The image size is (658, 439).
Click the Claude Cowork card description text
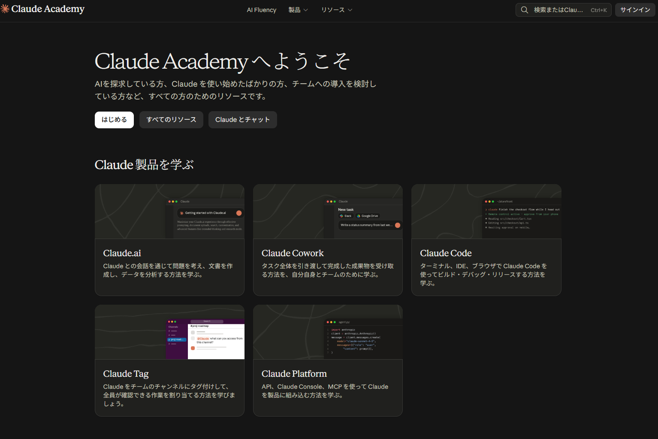328,270
